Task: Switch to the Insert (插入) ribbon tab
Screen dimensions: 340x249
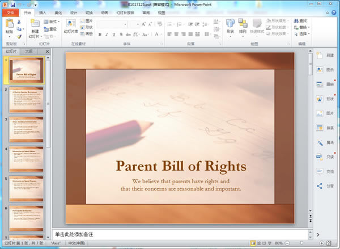Action: coord(42,13)
